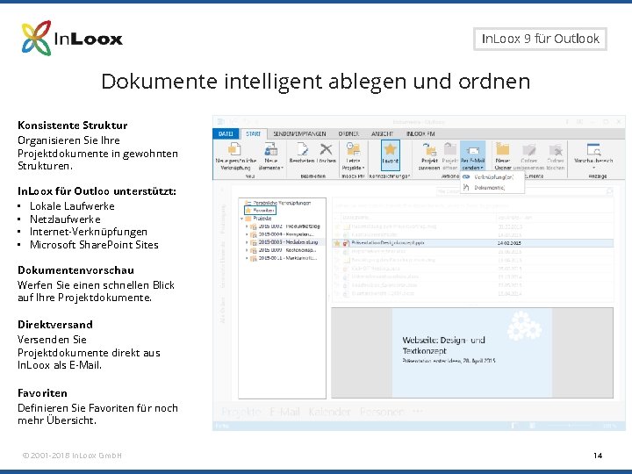Click the greyed Projekt öffnen icon
Screen dimensions: 632x474
click(449, 149)
